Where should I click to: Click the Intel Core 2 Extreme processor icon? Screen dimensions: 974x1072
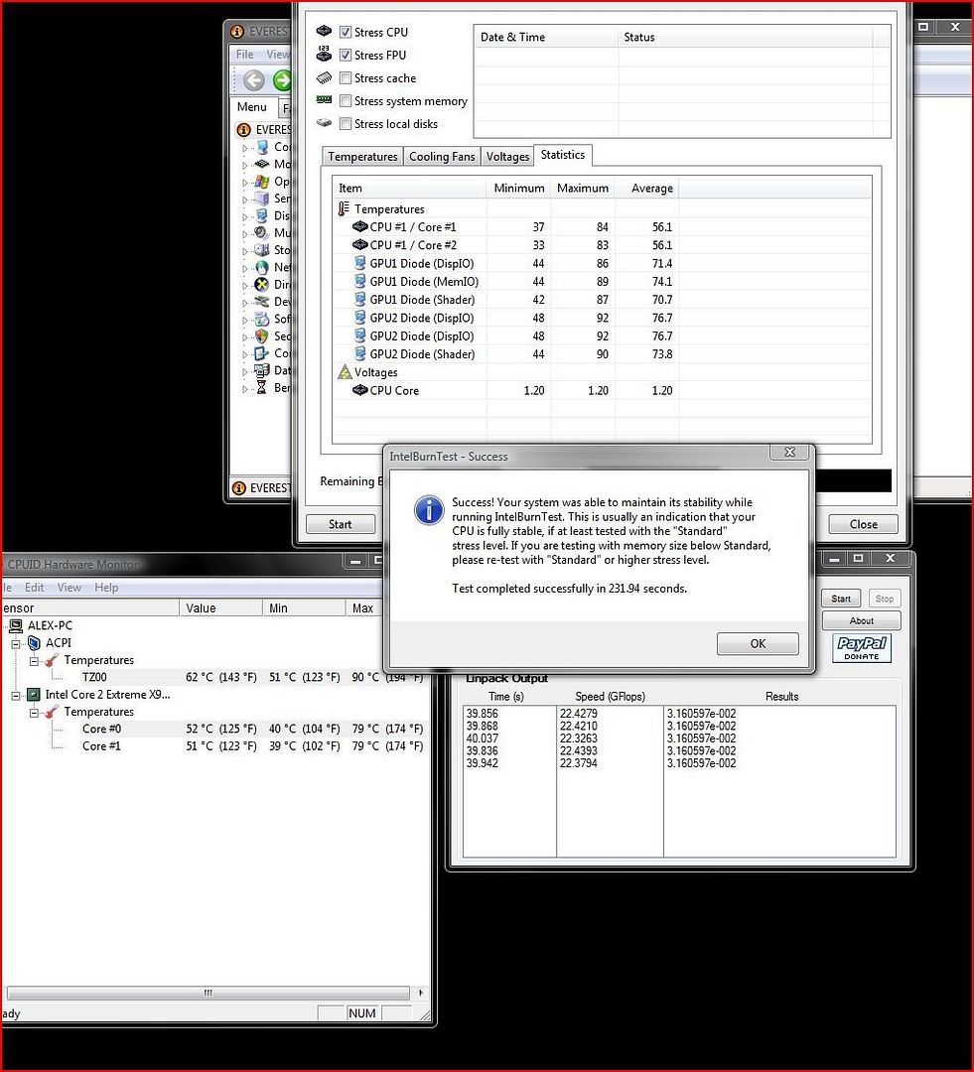click(x=34, y=695)
